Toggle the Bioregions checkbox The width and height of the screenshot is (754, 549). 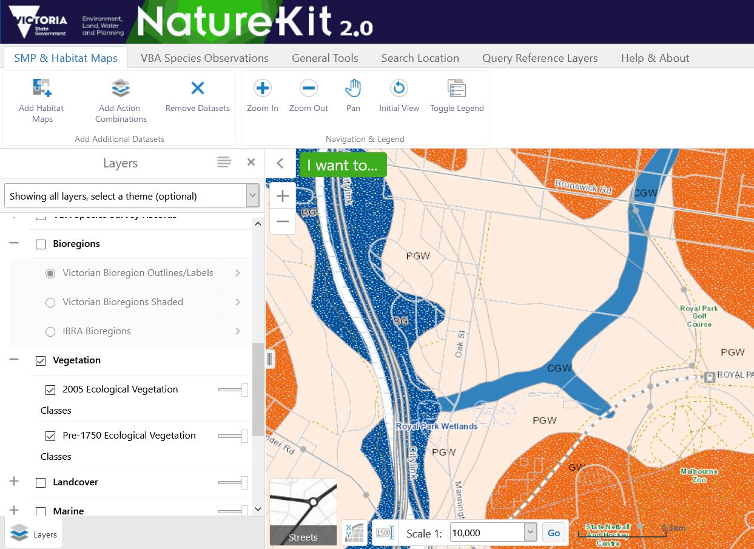coord(41,244)
